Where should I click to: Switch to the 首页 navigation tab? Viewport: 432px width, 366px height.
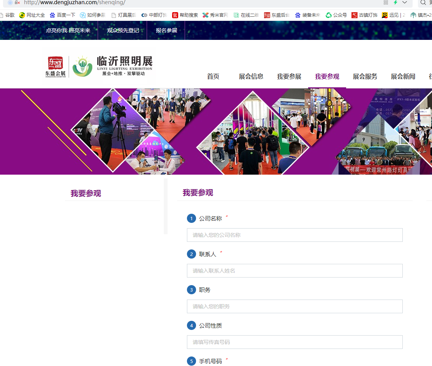[213, 76]
